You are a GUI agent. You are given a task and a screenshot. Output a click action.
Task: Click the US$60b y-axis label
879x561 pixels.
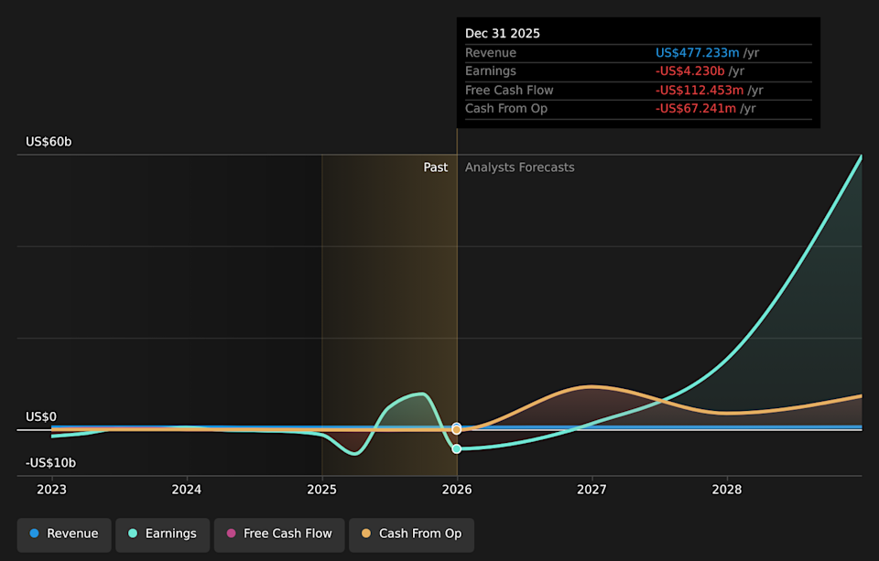(x=49, y=142)
